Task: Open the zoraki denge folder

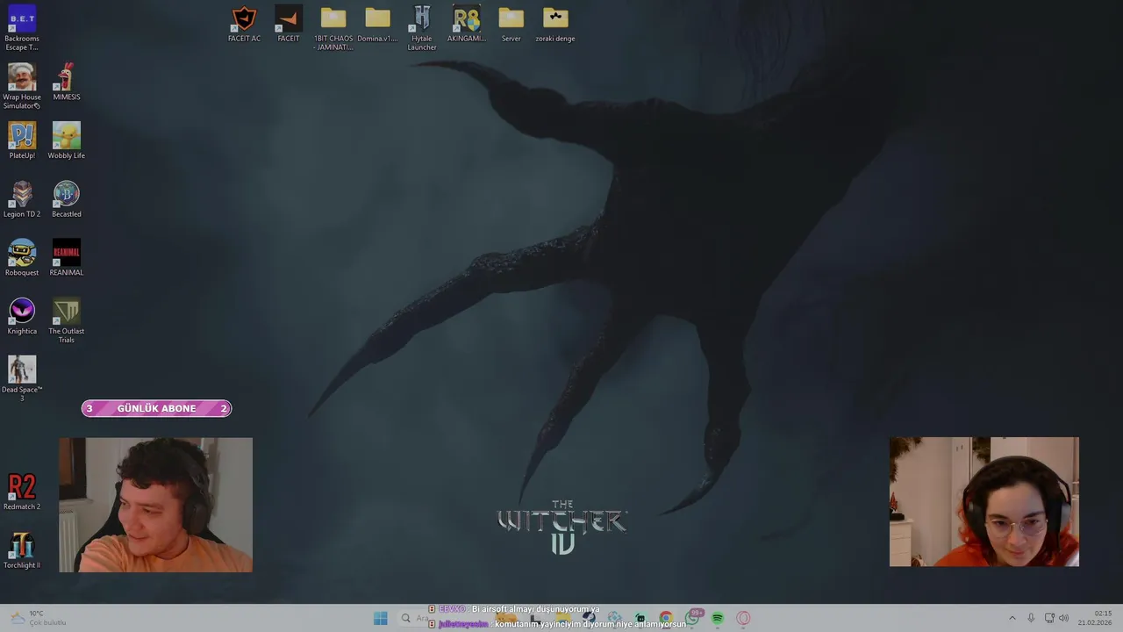Action: tap(555, 24)
